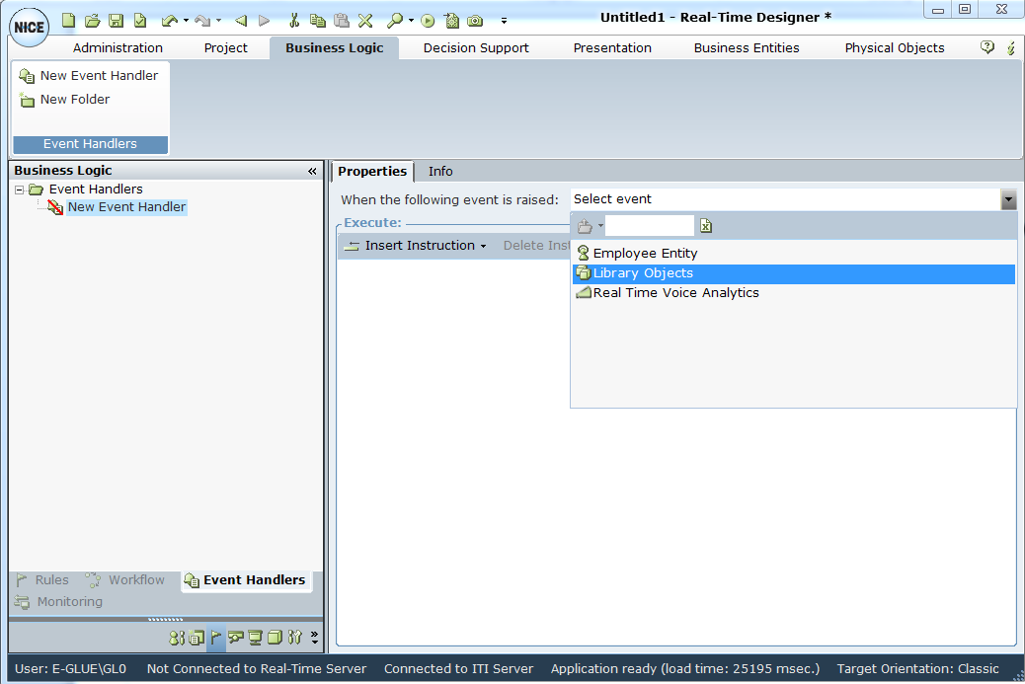Collapse the Business Logic side panel
This screenshot has width=1025, height=684.
312,171
